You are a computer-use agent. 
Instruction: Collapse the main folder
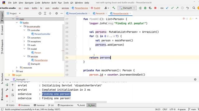(x=13, y=19)
